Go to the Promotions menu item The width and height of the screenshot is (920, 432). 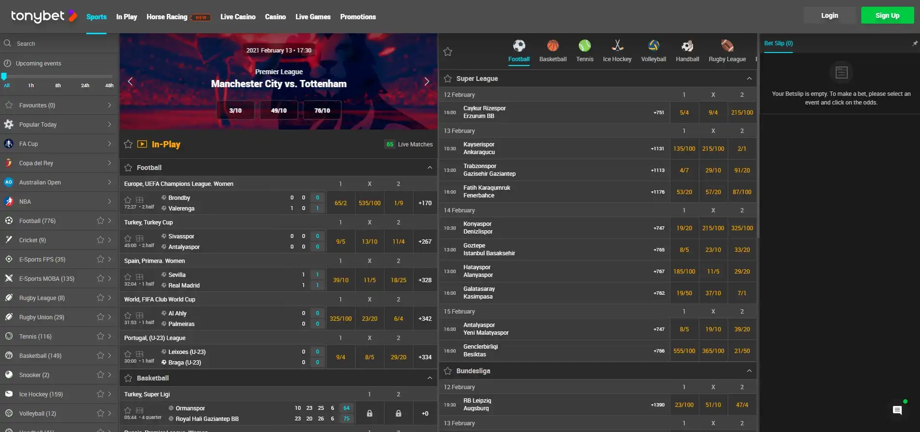point(358,17)
